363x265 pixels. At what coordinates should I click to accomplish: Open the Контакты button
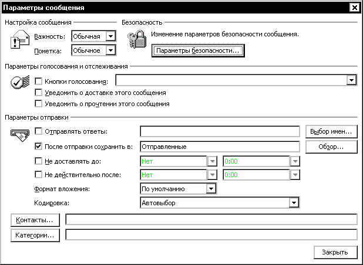tap(35, 220)
